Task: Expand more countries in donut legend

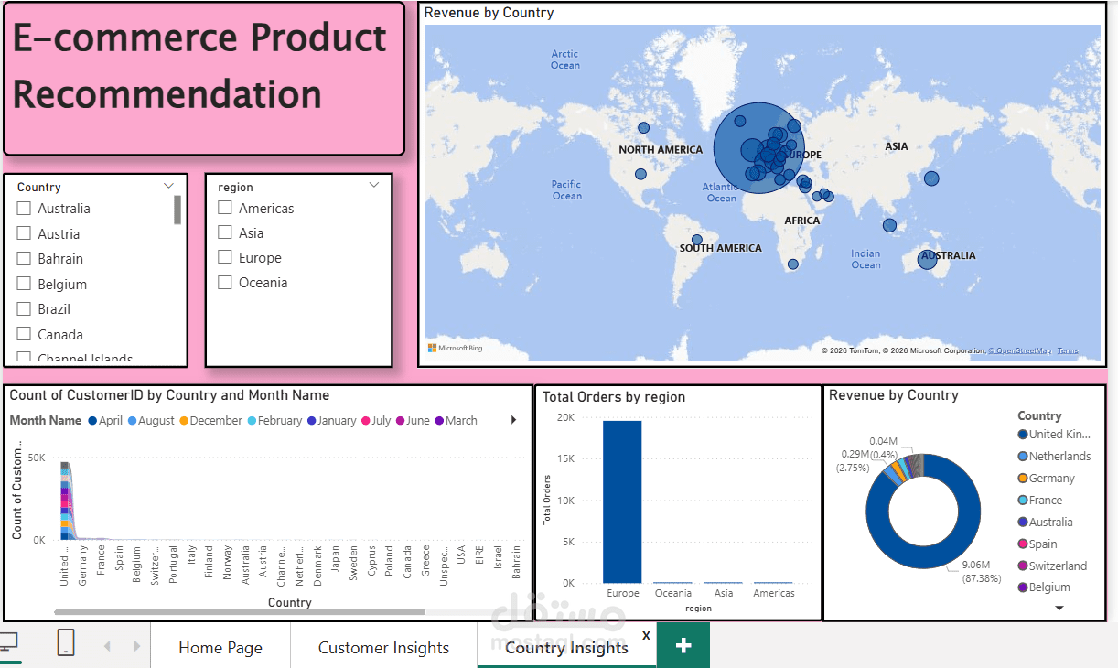Action: click(1059, 608)
